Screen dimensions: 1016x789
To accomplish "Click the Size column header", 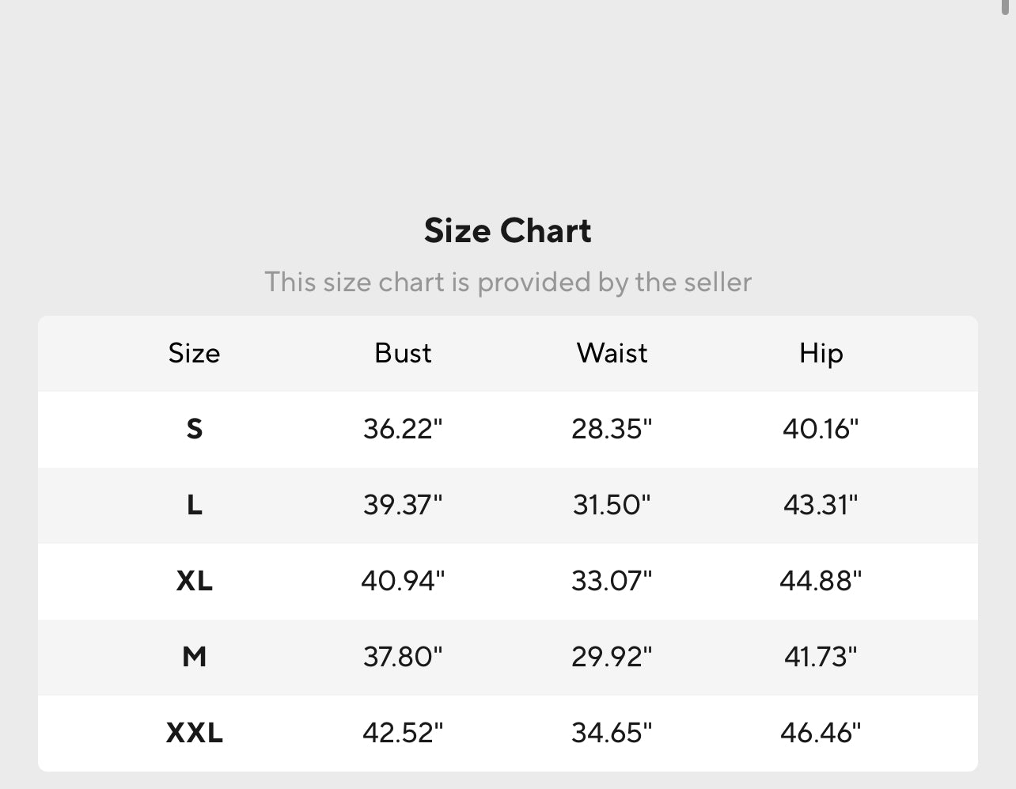I will pyautogui.click(x=194, y=353).
